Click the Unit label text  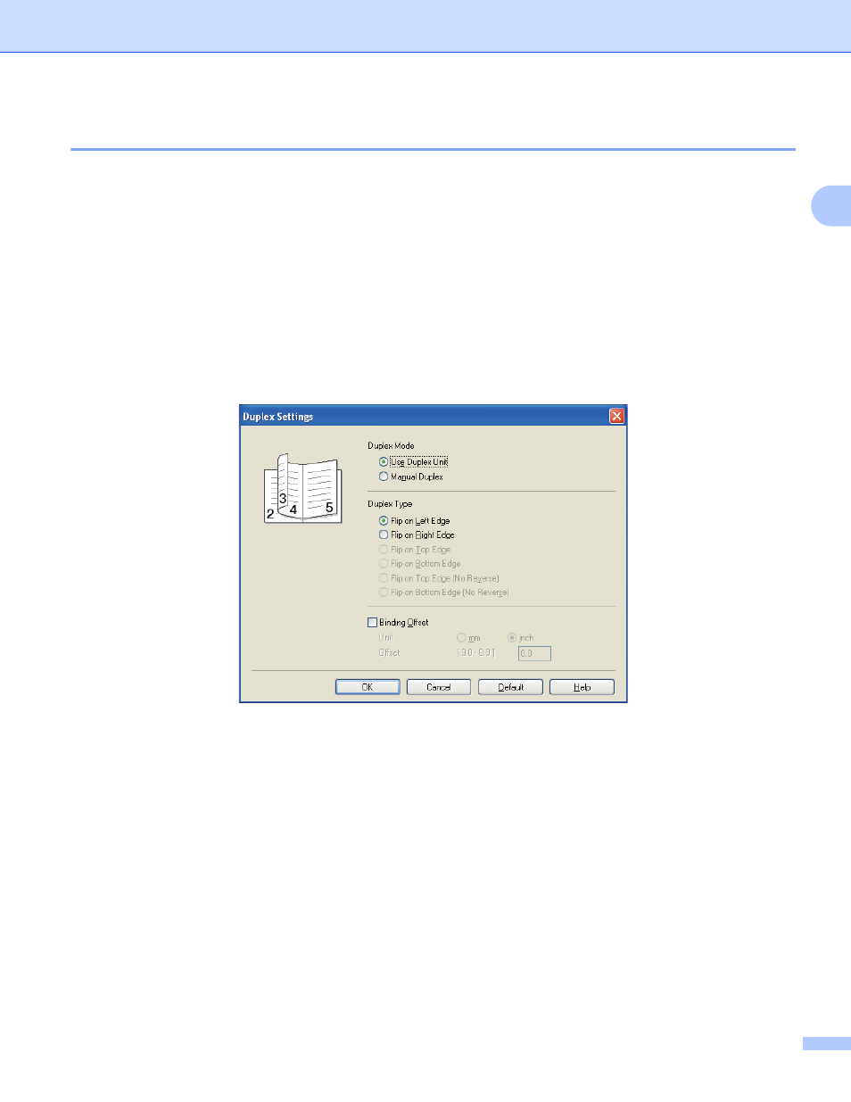pos(385,637)
